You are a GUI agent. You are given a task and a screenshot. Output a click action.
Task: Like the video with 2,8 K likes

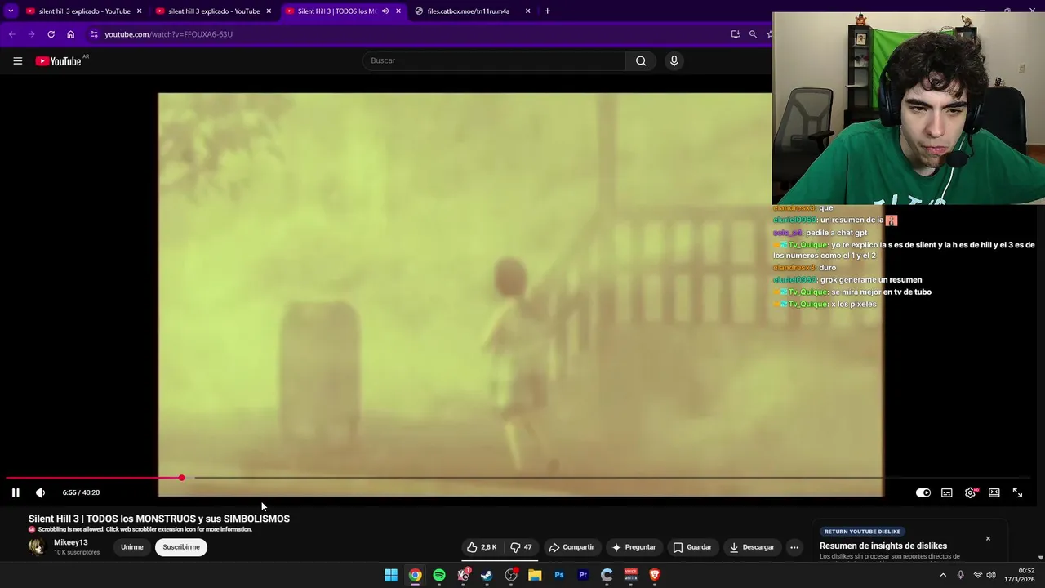pos(482,547)
